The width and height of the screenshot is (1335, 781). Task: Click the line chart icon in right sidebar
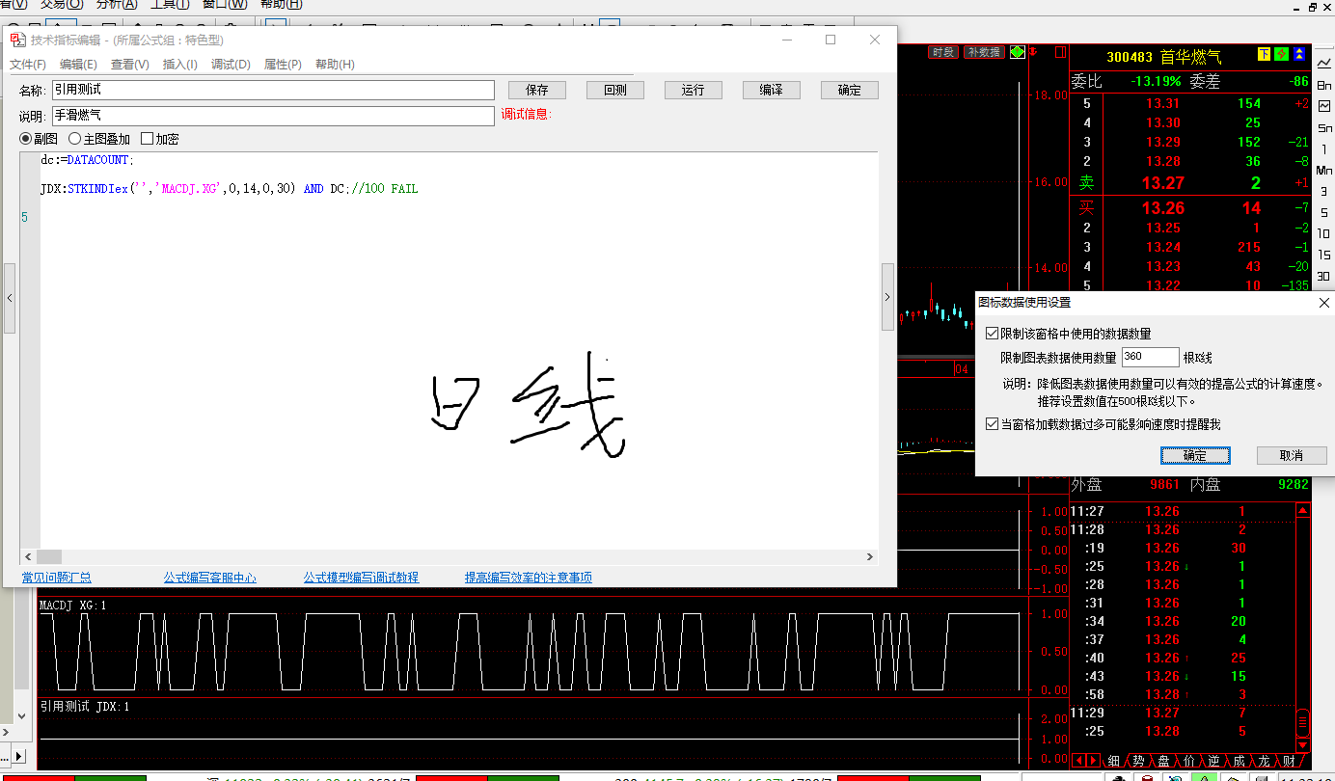[1324, 62]
